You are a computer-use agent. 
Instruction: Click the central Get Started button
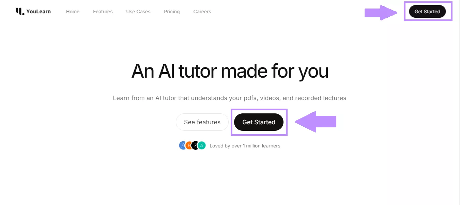click(259, 122)
